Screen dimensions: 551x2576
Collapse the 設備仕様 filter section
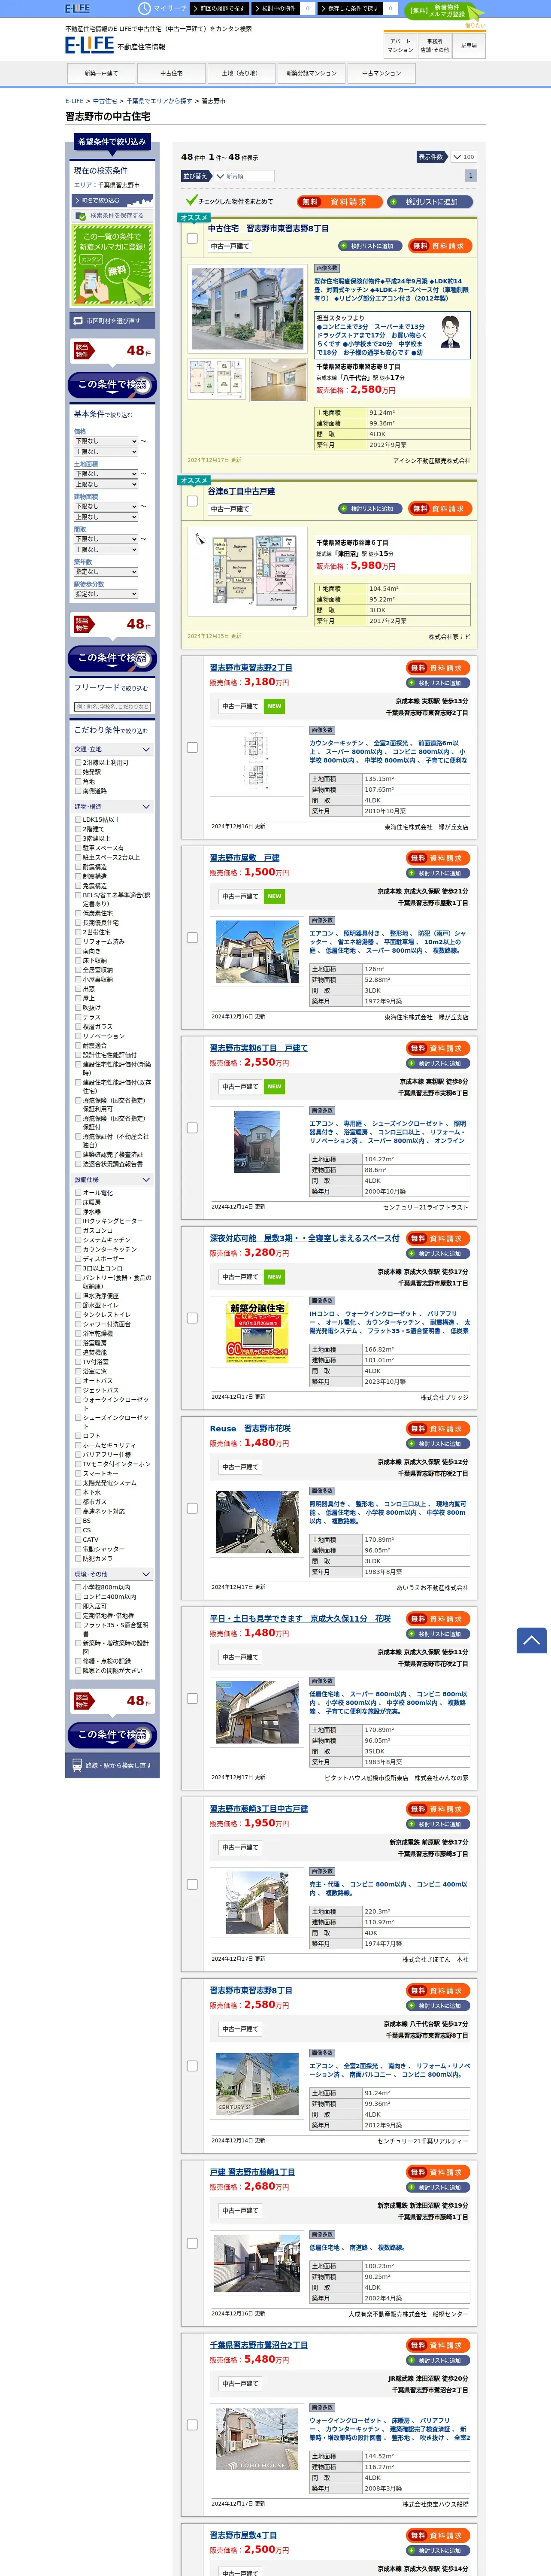(112, 1179)
